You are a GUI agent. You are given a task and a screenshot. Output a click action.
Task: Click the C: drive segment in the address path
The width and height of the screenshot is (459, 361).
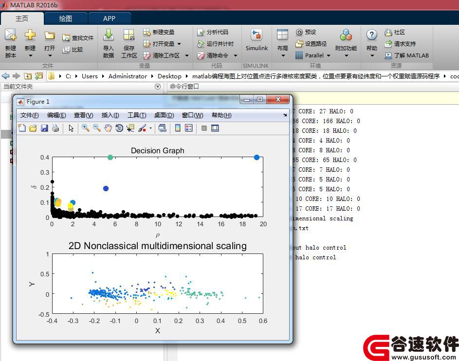[68, 76]
